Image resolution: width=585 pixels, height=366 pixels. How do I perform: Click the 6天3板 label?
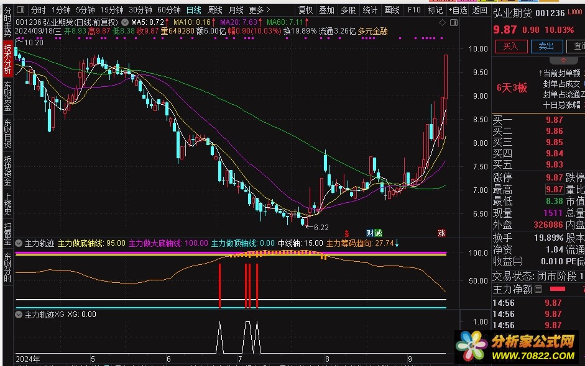(x=512, y=88)
